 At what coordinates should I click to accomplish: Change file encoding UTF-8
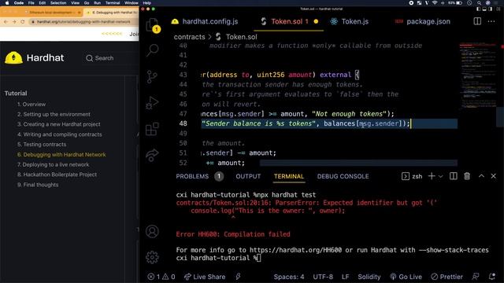[x=323, y=277]
